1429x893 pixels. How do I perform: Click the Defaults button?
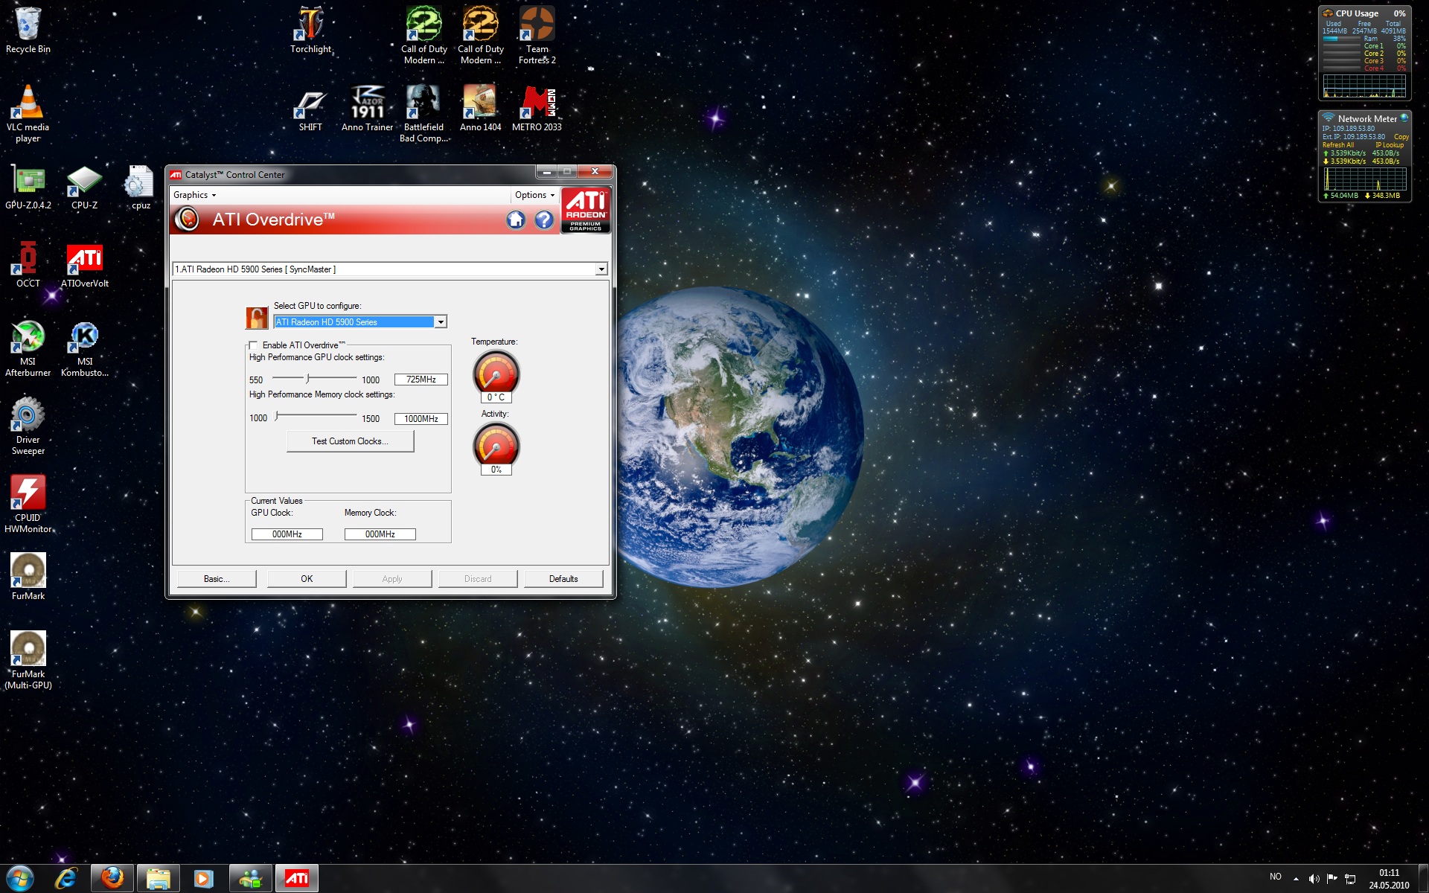tap(563, 579)
